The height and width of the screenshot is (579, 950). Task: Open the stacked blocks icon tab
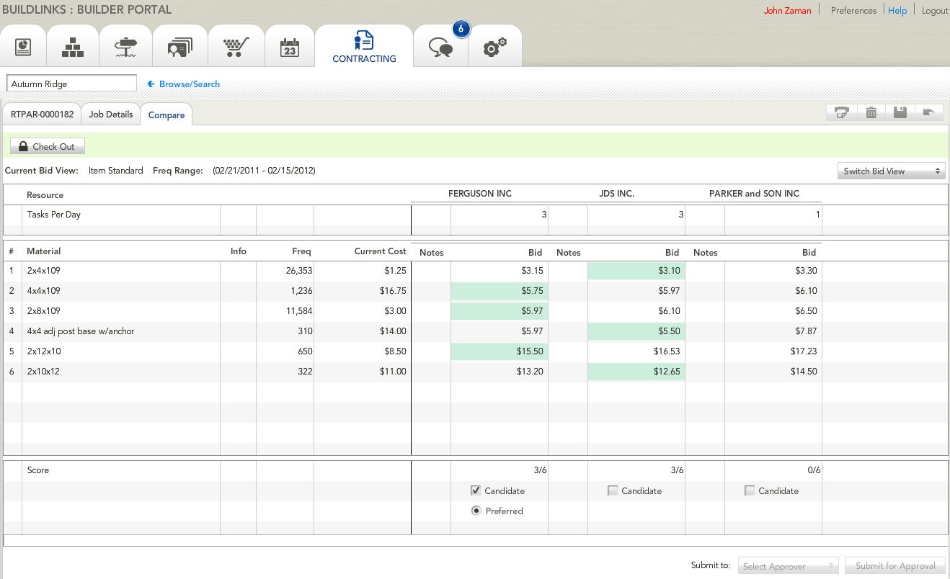[73, 48]
